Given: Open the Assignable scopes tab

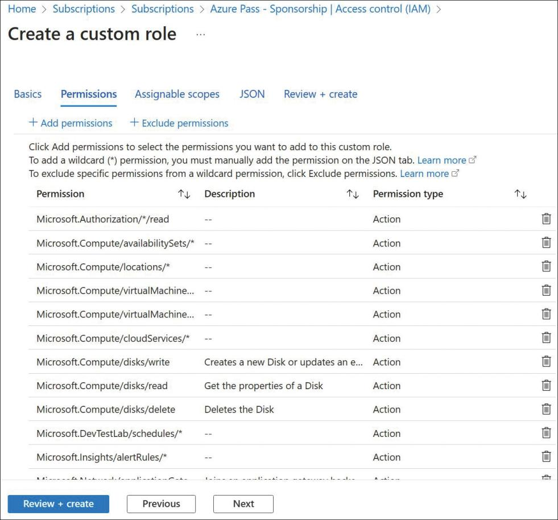Looking at the screenshot, I should (x=177, y=94).
